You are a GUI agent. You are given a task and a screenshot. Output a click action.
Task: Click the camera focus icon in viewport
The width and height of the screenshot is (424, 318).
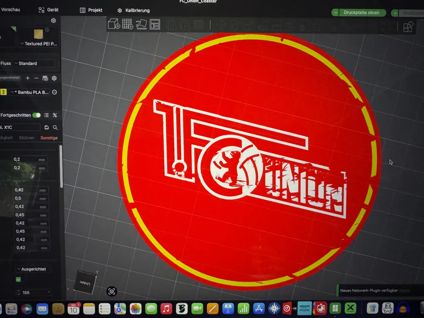pyautogui.click(x=112, y=291)
